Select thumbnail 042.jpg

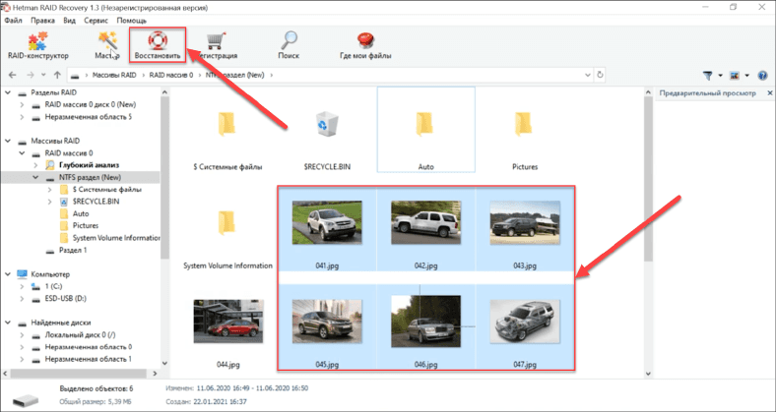click(425, 222)
